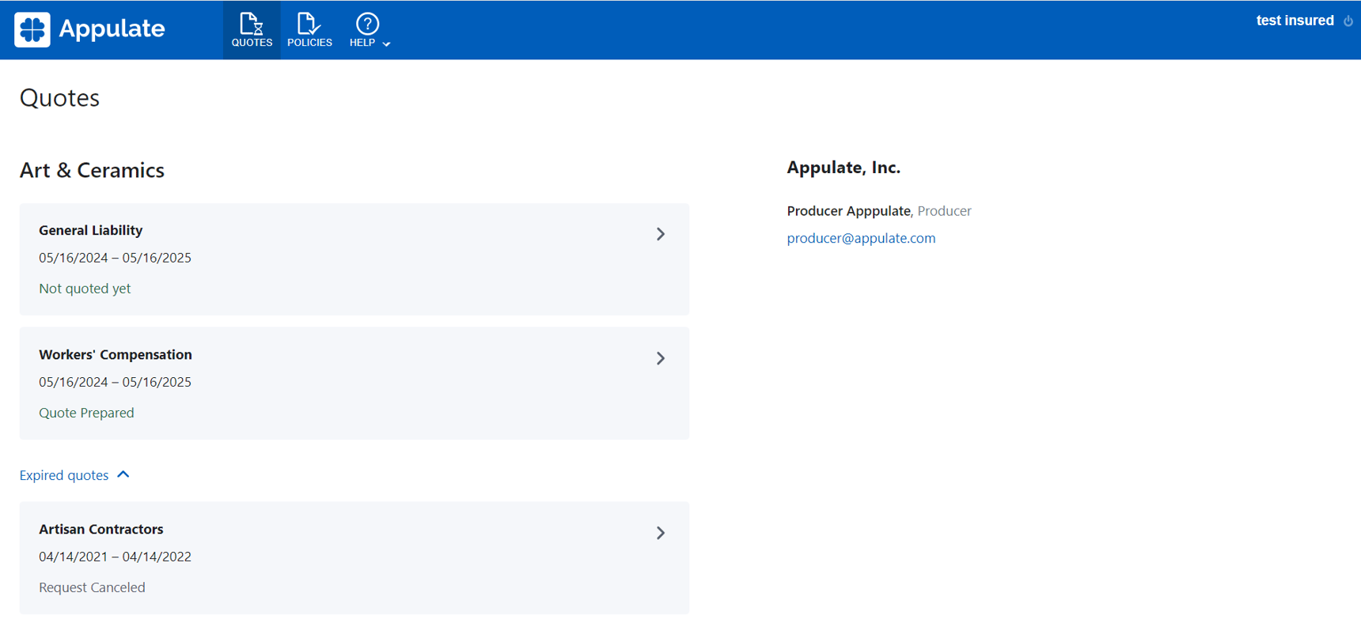Open General Liability quote chevron arrow
This screenshot has height=623, width=1361.
point(661,234)
